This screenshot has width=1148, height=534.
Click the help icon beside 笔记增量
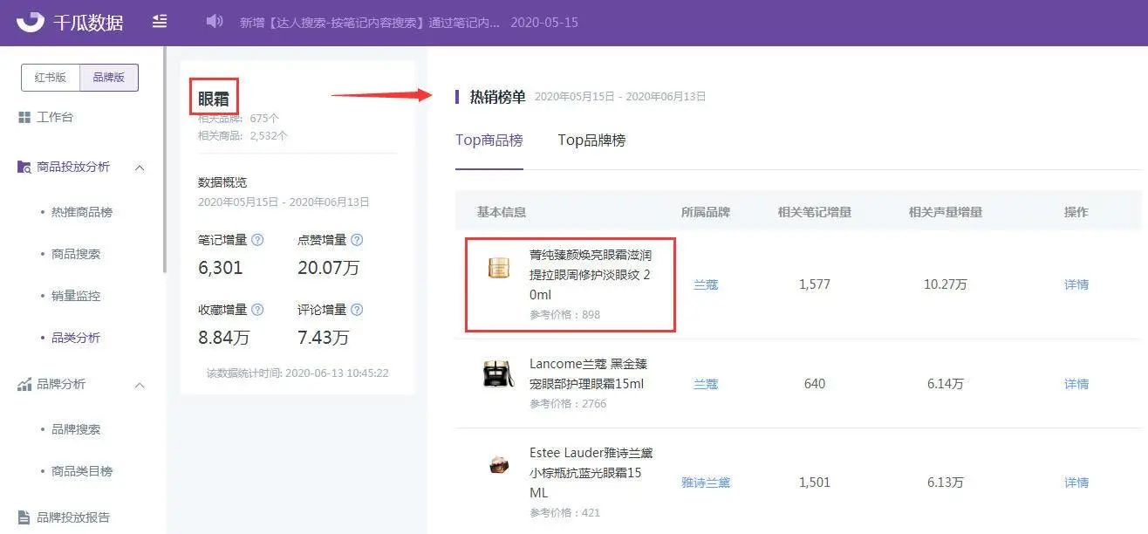coord(257,240)
